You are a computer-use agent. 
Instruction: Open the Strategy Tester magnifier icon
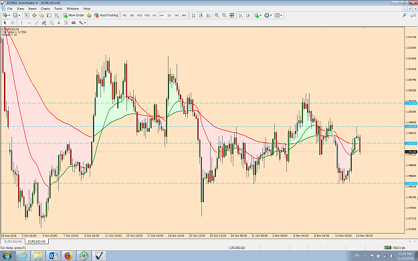click(57, 15)
